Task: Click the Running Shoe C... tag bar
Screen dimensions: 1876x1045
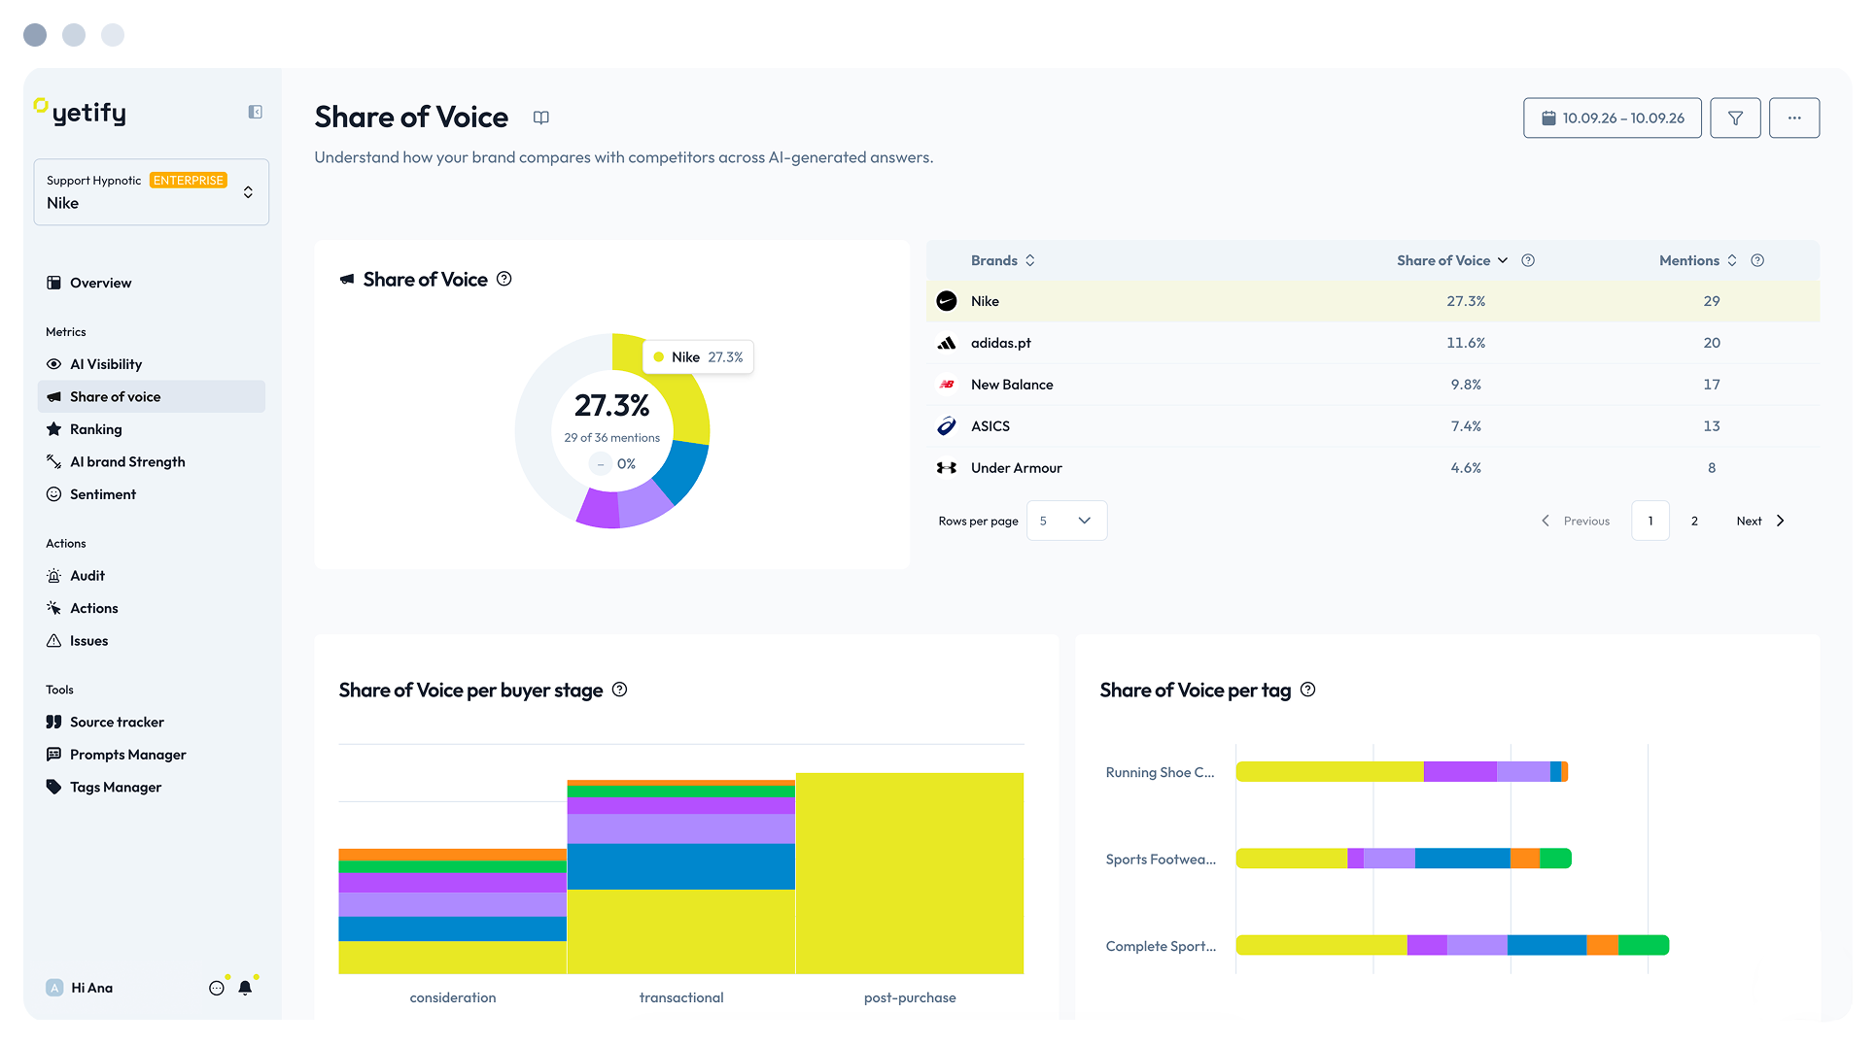Action: click(x=1402, y=772)
